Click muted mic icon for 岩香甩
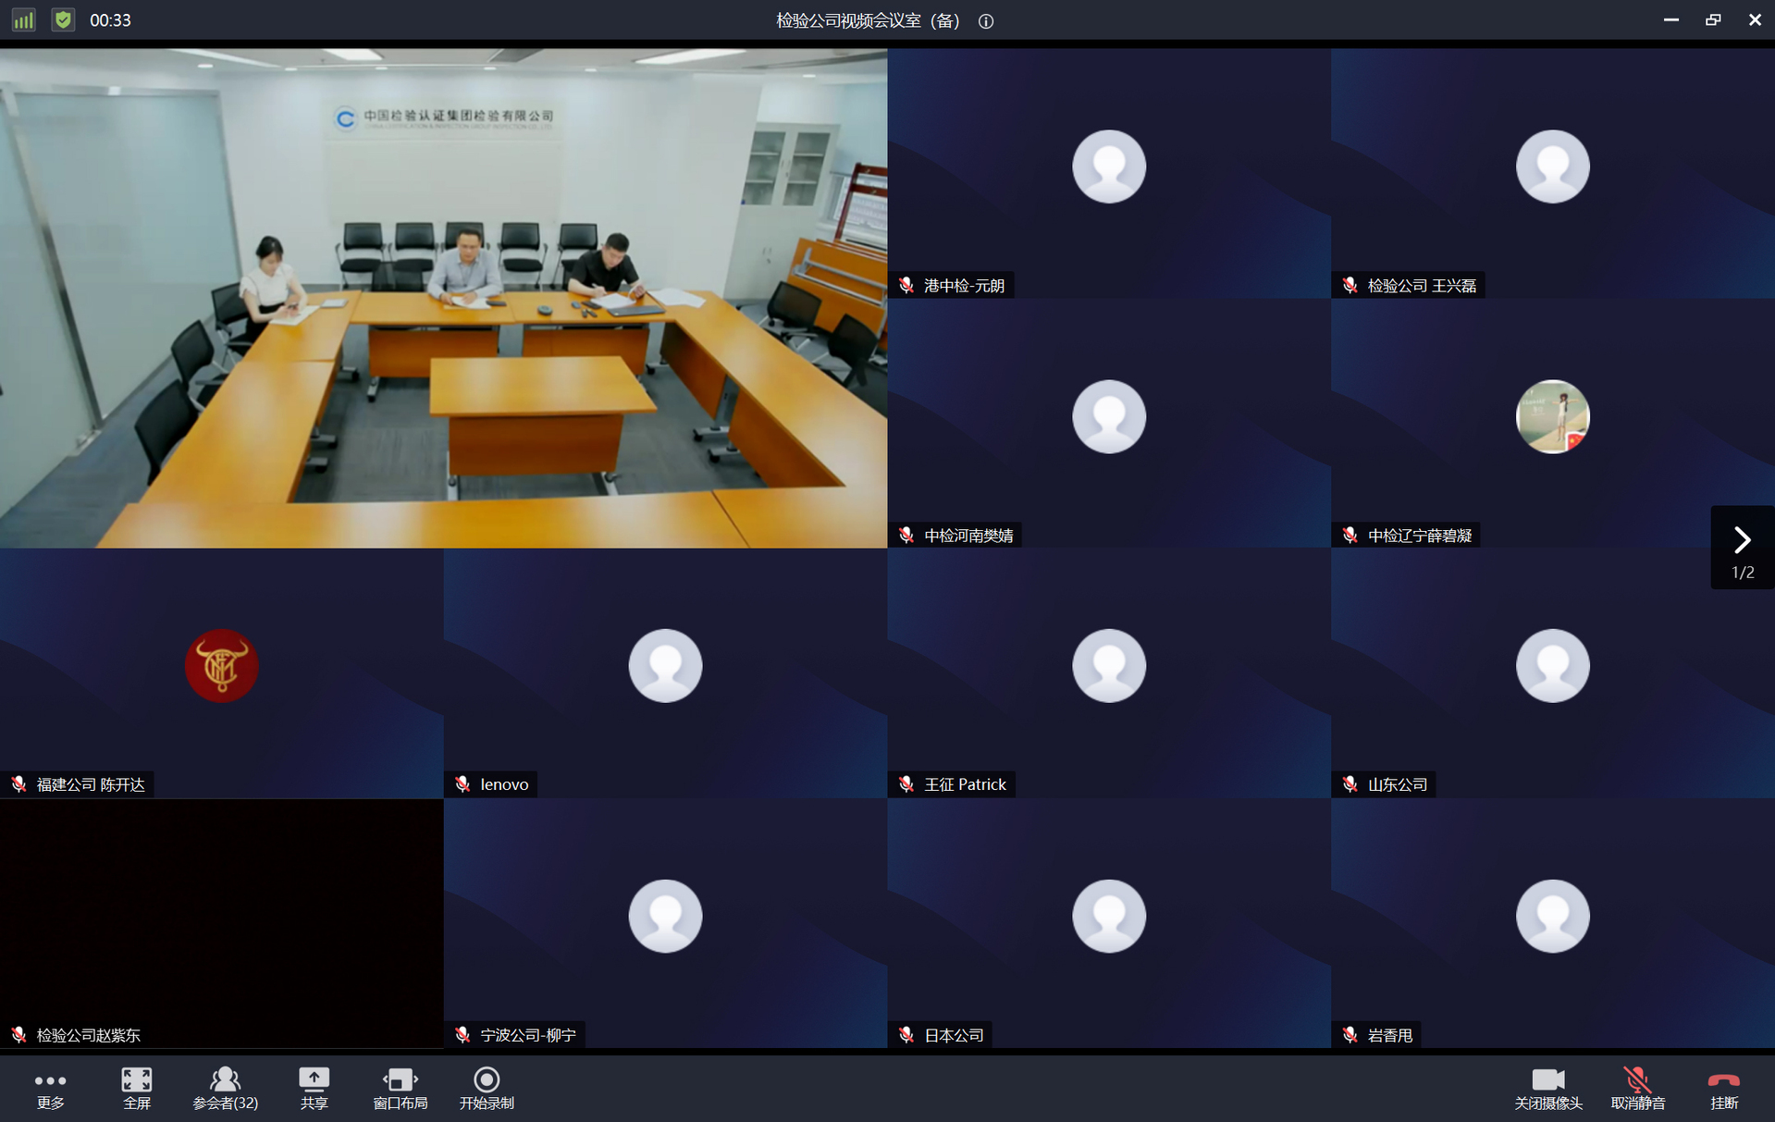 click(x=1350, y=1035)
